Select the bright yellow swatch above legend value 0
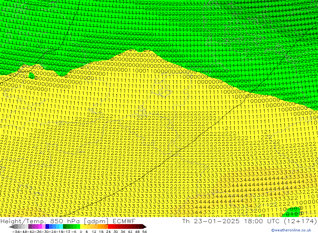 [82, 227]
